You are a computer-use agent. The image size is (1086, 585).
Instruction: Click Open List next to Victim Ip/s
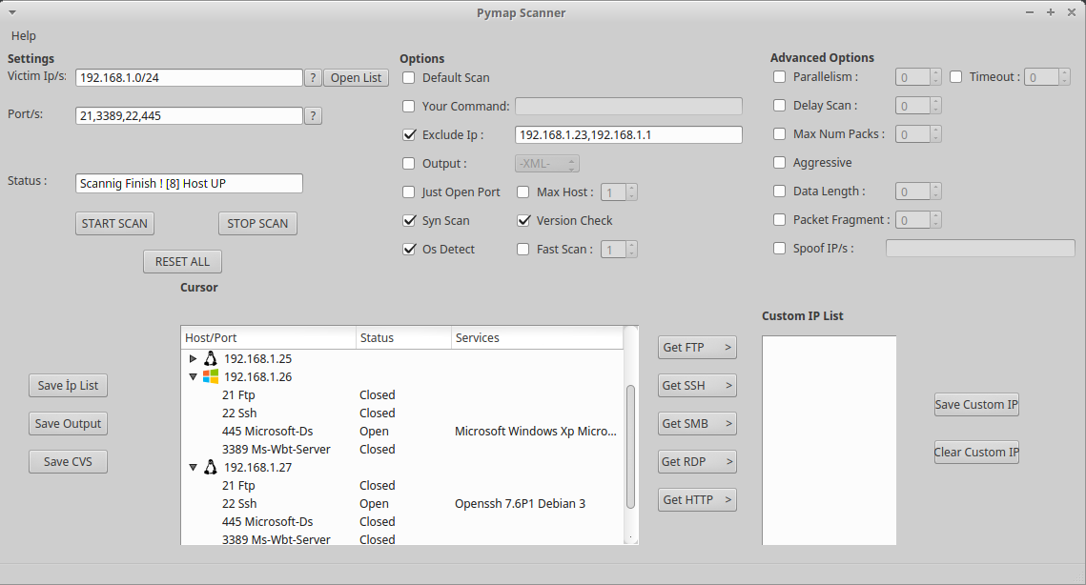[356, 77]
